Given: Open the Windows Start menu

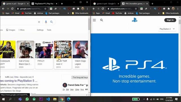Looking at the screenshot, I should [x=3, y=99].
